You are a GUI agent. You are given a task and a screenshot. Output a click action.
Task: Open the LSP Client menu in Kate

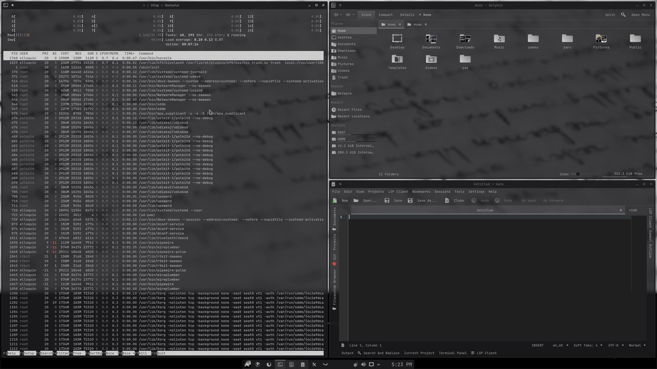pyautogui.click(x=398, y=192)
